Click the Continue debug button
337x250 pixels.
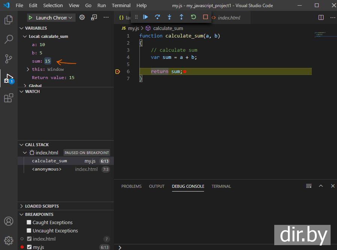coord(145,17)
